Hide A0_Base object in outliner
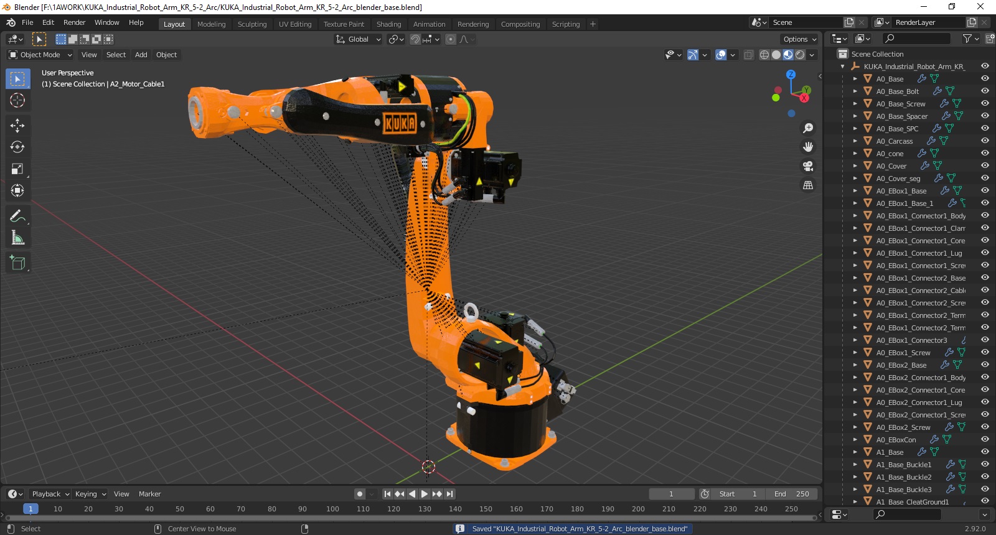Image resolution: width=996 pixels, height=535 pixels. point(985,78)
